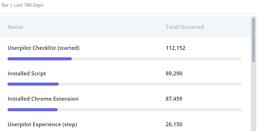
Task: Click empty track of Userpilot Checklist bar
Action: point(157,59)
